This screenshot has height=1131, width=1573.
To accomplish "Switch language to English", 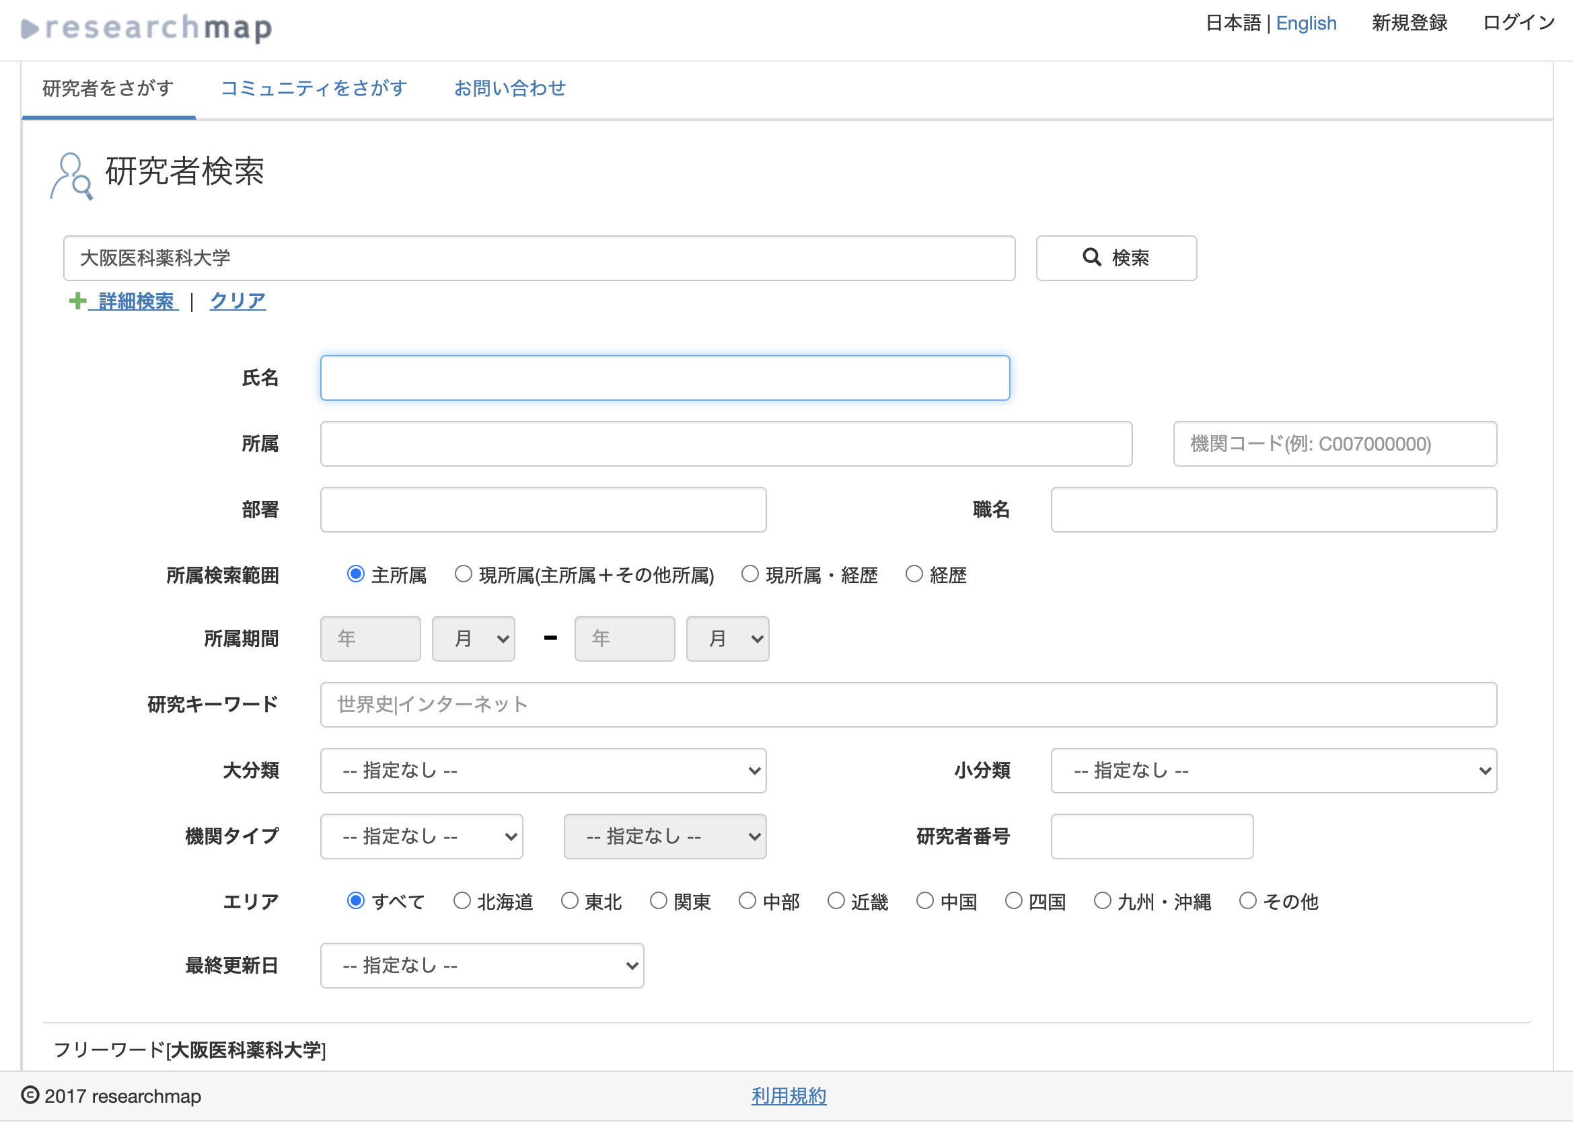I will [x=1306, y=23].
